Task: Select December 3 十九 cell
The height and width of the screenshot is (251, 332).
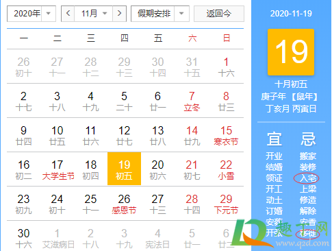Action: (124, 238)
